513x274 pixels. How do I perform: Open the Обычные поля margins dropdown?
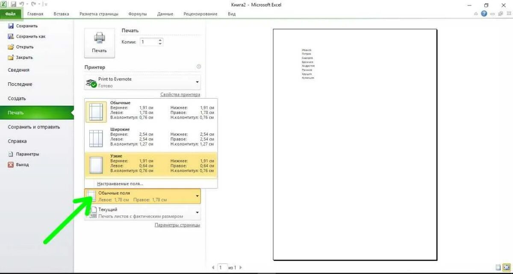(x=142, y=196)
